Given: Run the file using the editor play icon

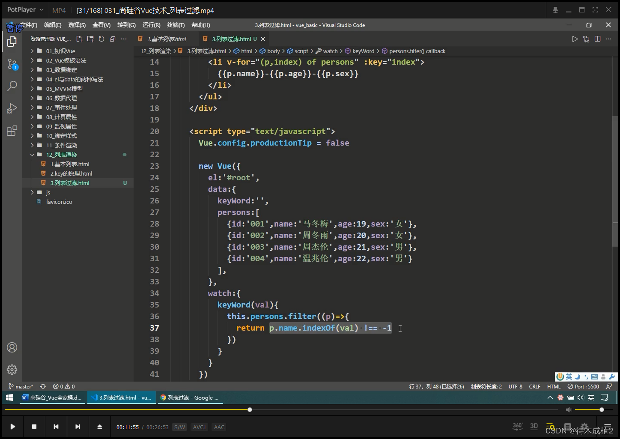Looking at the screenshot, I should (575, 39).
